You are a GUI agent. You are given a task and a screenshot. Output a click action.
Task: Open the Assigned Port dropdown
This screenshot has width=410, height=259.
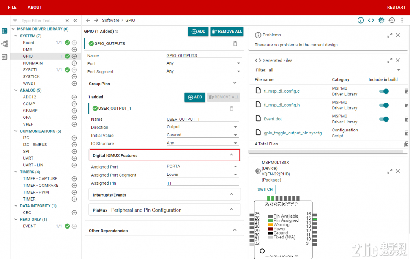(202, 166)
